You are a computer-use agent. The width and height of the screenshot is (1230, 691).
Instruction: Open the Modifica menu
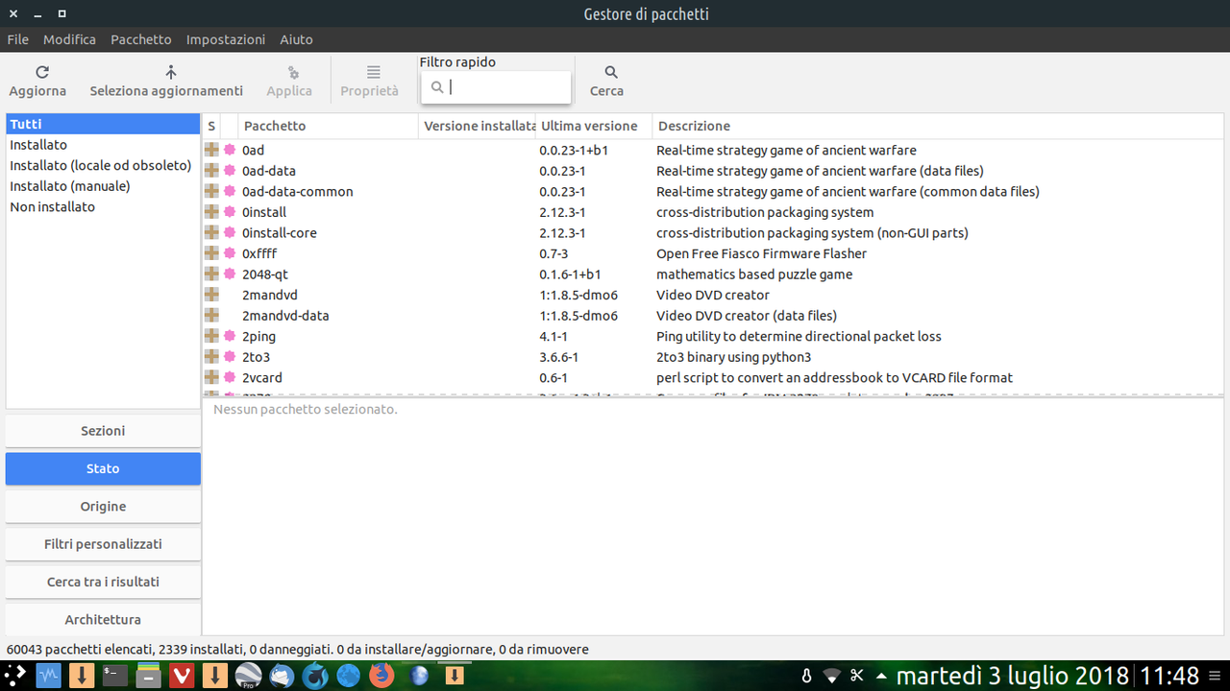[69, 39]
